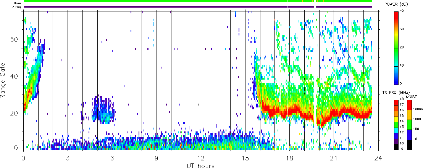The image size is (423, 168).
Task: Select the 'TX FRQ (MHz)' legend heading
Action: (396, 93)
